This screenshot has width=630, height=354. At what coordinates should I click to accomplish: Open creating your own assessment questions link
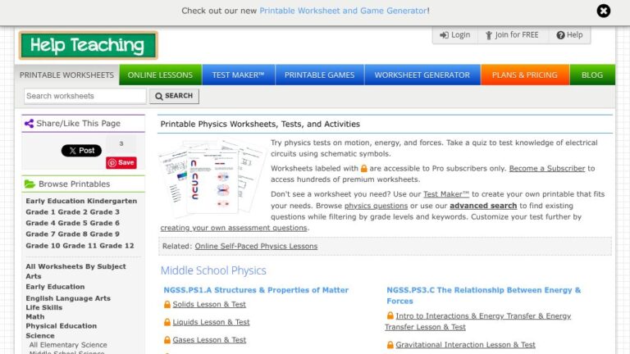(x=234, y=228)
